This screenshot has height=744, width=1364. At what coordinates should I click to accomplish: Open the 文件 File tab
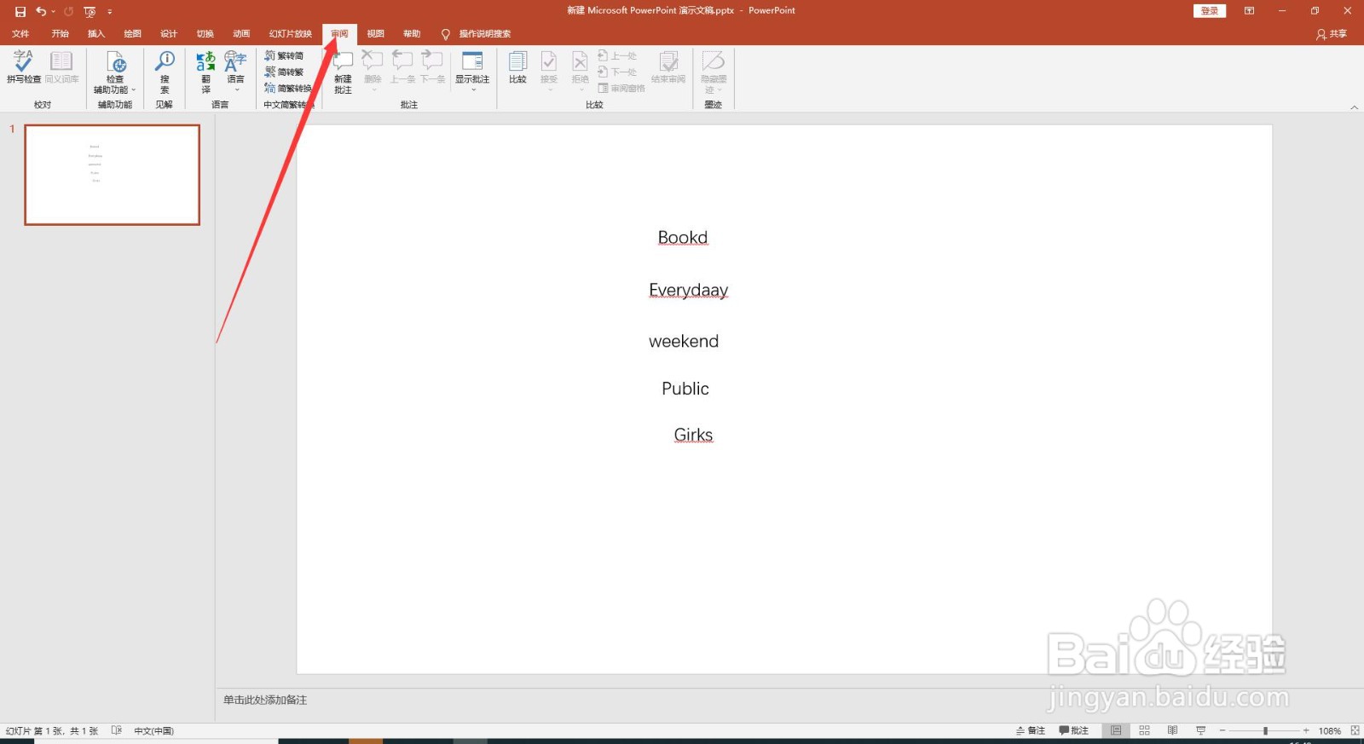(20, 34)
